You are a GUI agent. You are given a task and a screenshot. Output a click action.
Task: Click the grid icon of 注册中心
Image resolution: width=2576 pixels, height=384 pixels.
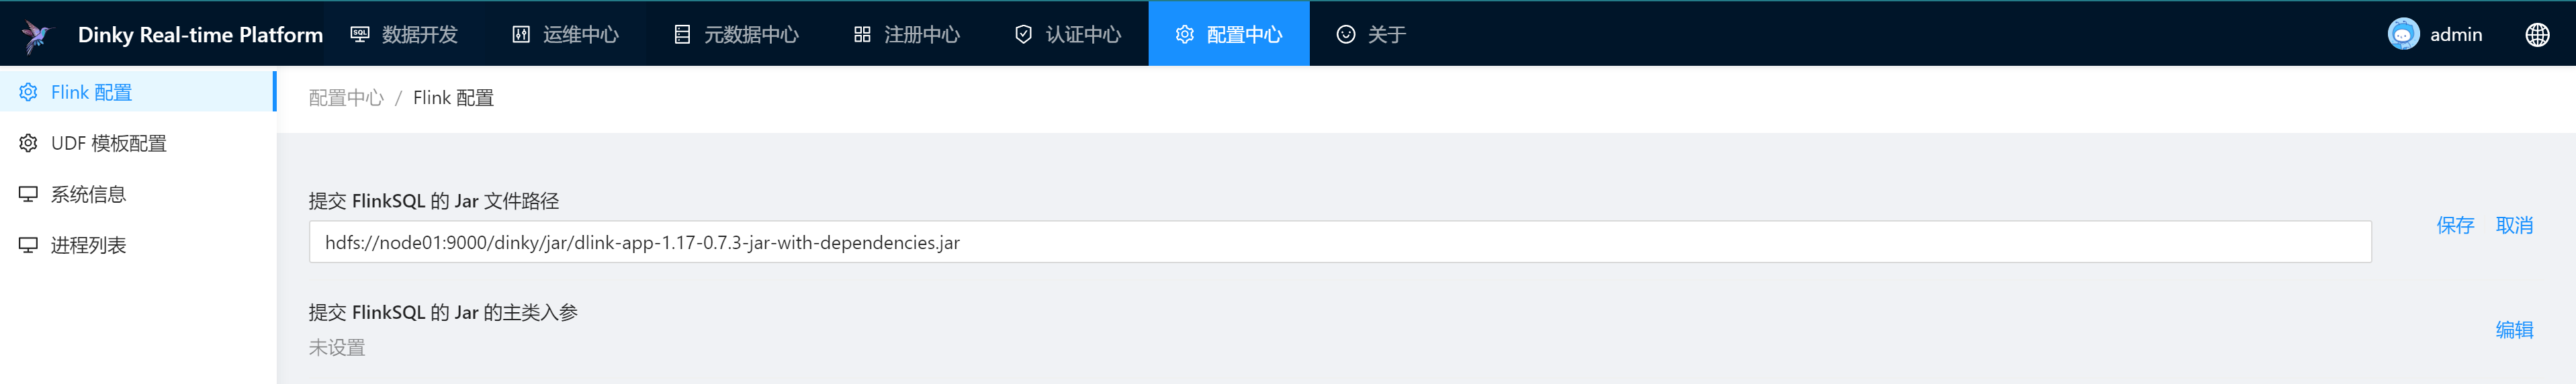[862, 34]
